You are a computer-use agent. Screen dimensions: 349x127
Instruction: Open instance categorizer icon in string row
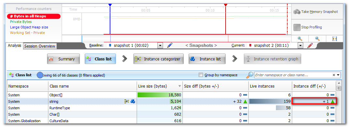click(x=127, y=101)
